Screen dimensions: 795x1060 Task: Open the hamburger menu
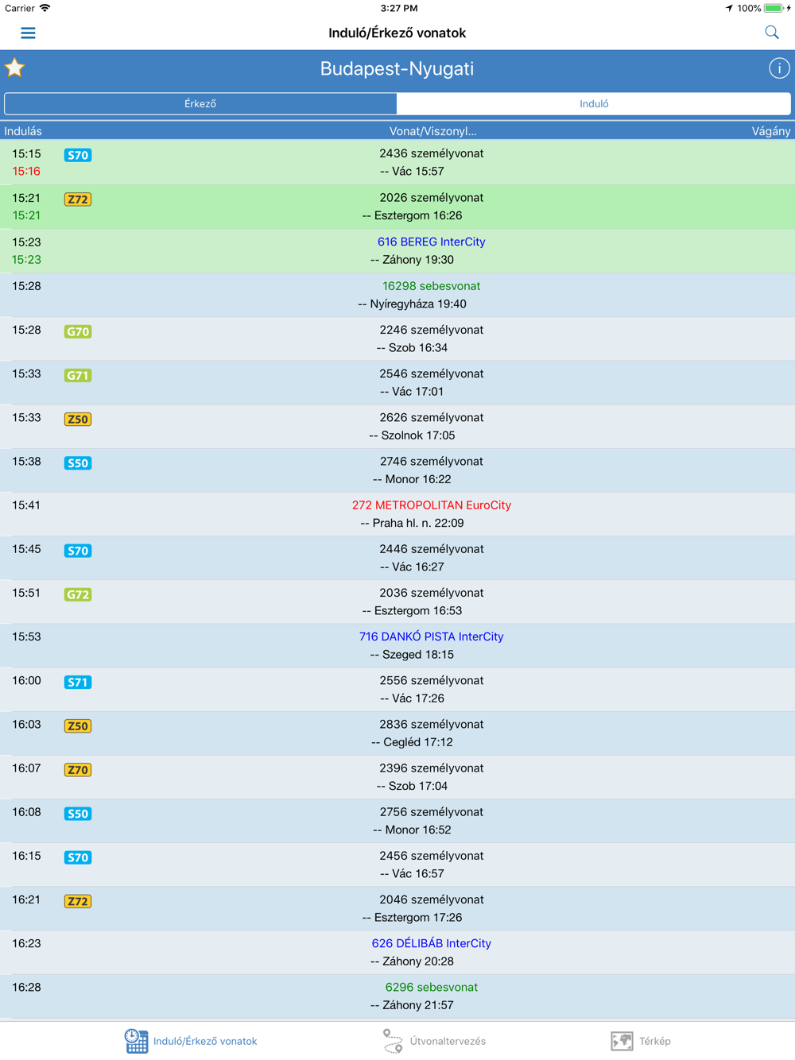click(28, 33)
